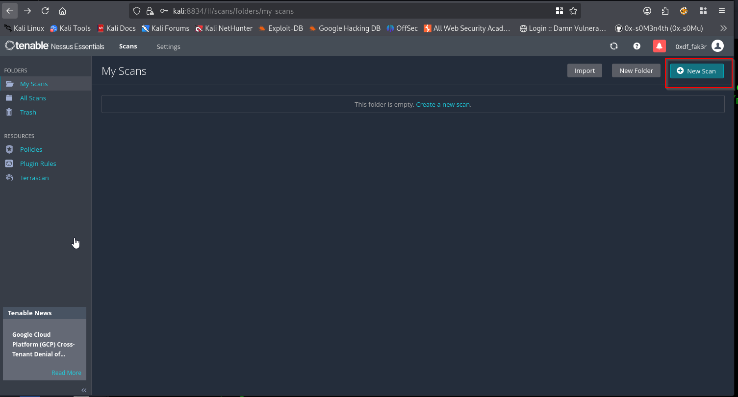This screenshot has height=397, width=738.
Task: Click the Import button
Action: (585, 70)
